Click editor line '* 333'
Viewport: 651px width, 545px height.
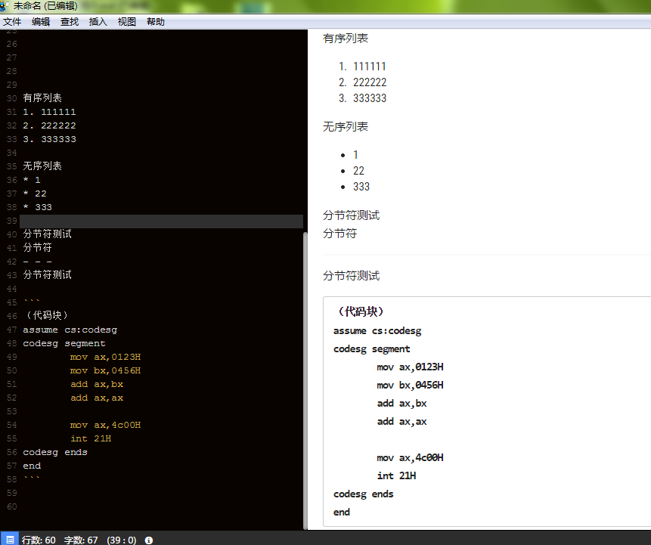[37, 207]
